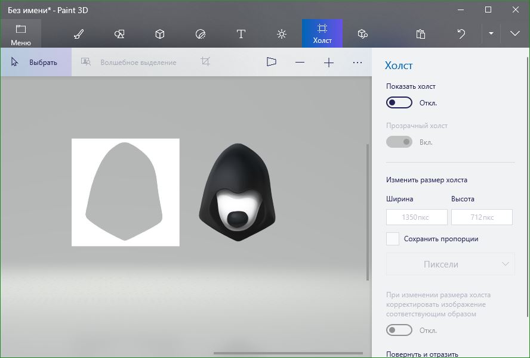The image size is (530, 358).
Task: Click the Выбрать select button
Action: 36,62
